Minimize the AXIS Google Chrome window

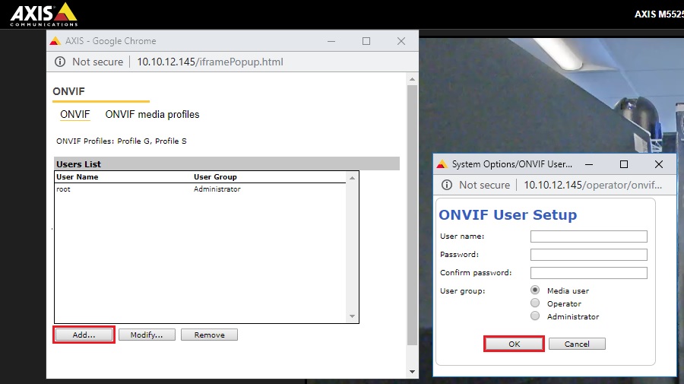pos(331,40)
